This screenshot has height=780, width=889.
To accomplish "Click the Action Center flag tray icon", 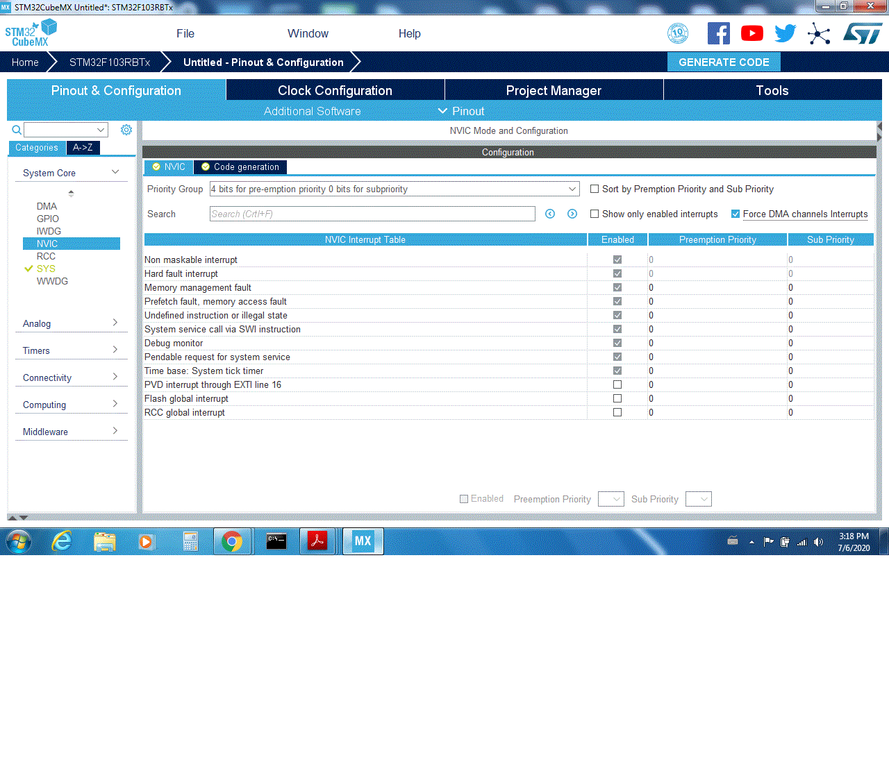I will [768, 542].
